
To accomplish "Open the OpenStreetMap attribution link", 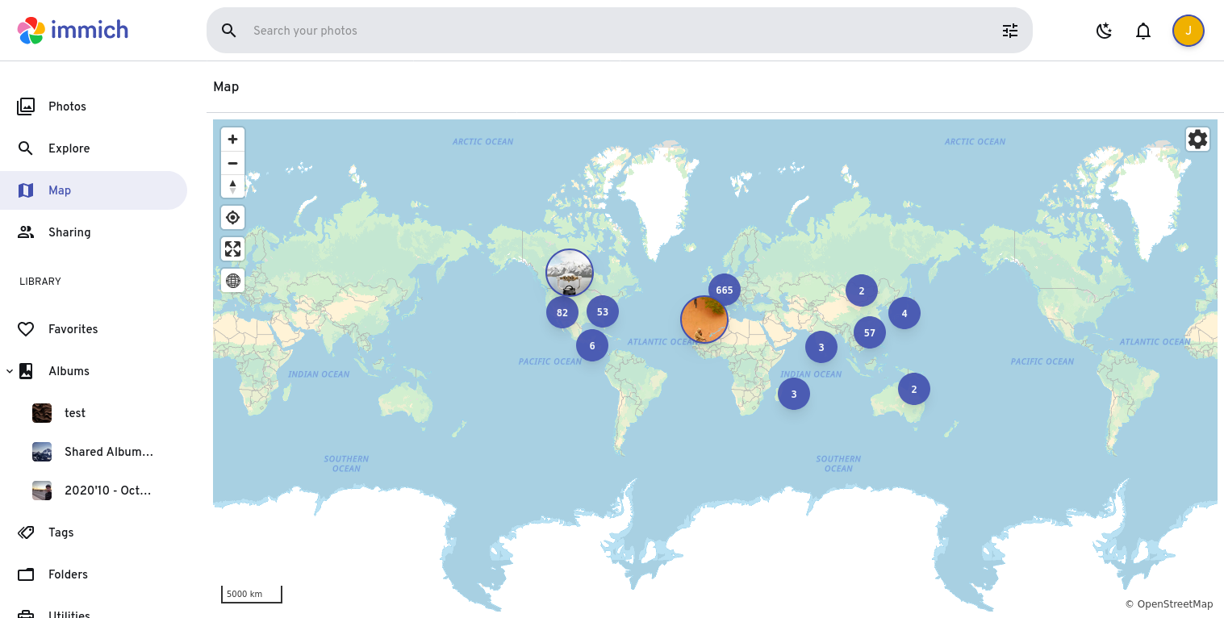I will click(x=1174, y=604).
